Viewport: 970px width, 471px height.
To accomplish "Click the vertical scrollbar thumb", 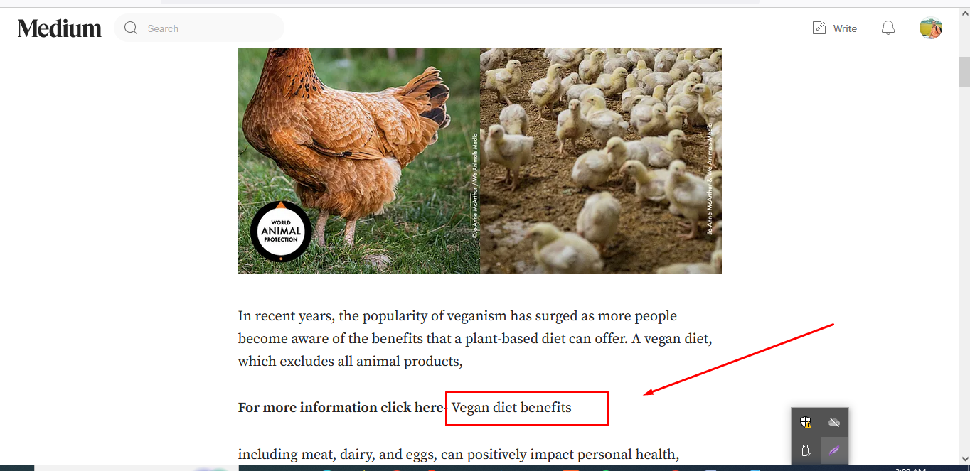I will point(964,72).
